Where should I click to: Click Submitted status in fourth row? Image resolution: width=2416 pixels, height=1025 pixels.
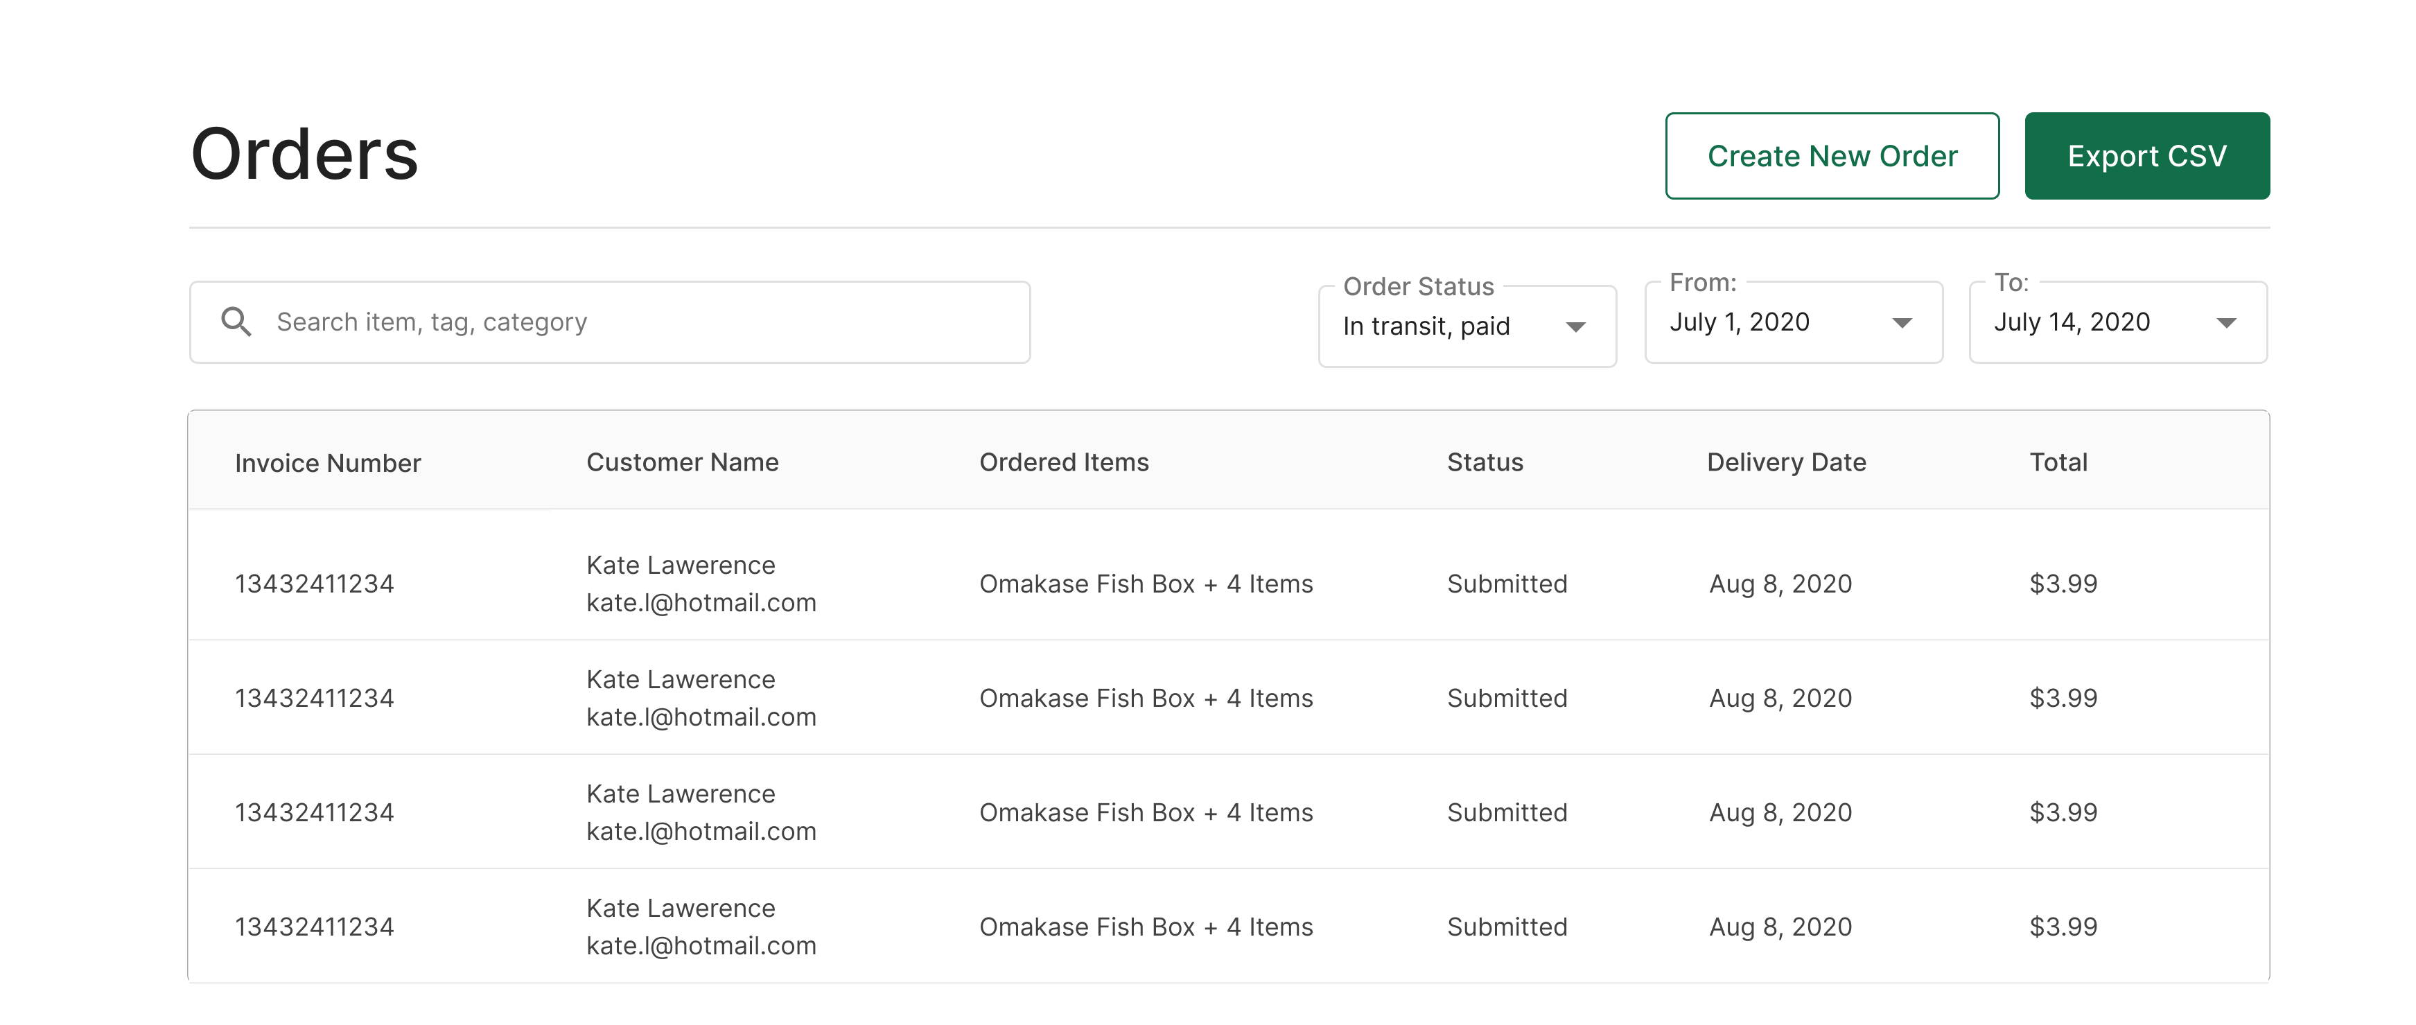1507,927
